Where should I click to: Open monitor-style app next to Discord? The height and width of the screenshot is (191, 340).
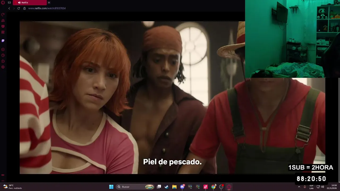coord(190,187)
